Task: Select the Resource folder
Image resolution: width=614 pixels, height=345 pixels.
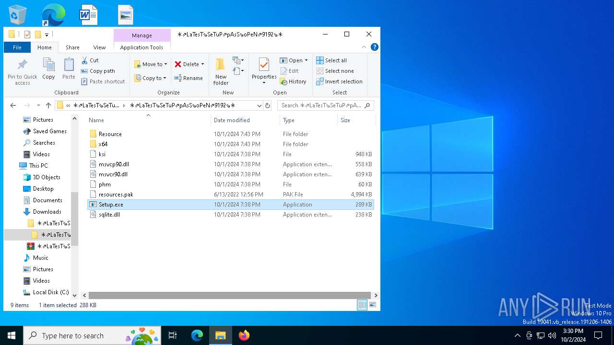Action: [x=110, y=134]
